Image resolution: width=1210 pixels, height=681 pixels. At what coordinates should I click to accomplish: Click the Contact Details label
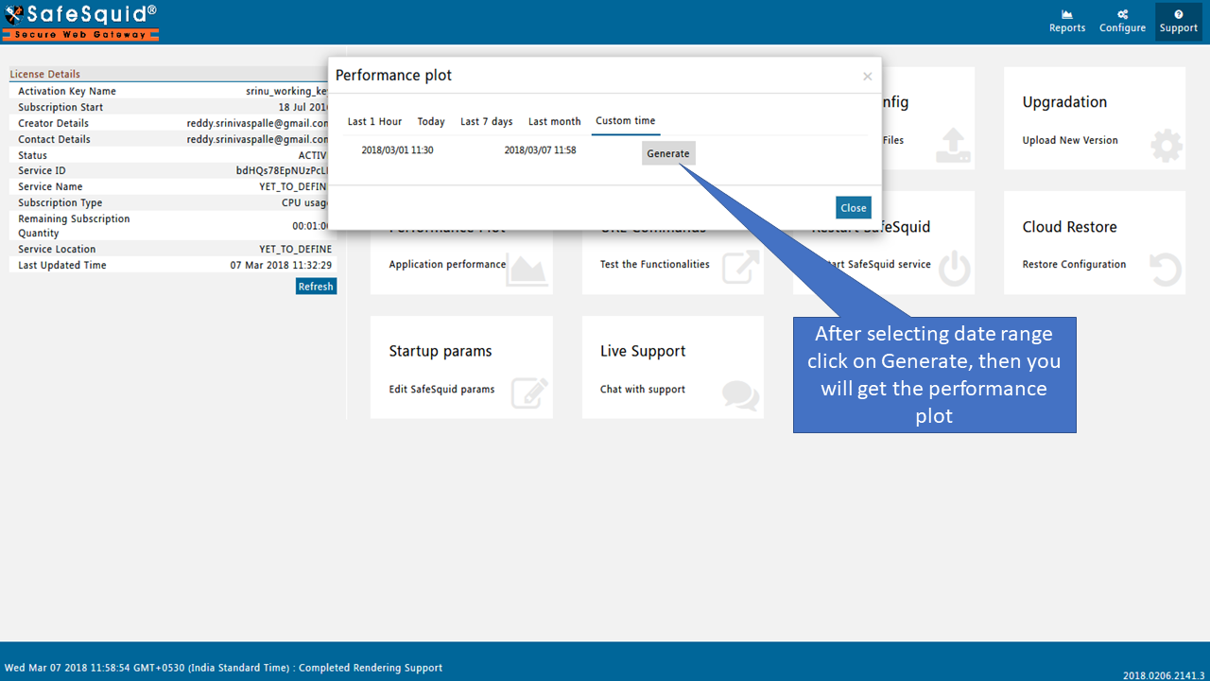(x=54, y=140)
